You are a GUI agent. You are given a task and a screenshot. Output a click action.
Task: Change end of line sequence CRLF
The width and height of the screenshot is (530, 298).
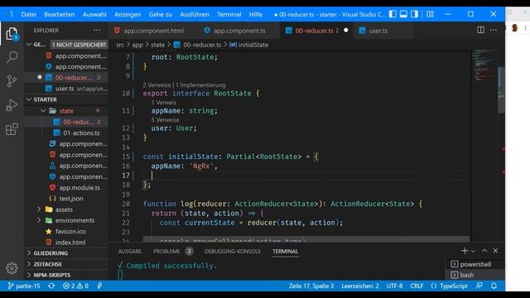[x=417, y=286]
